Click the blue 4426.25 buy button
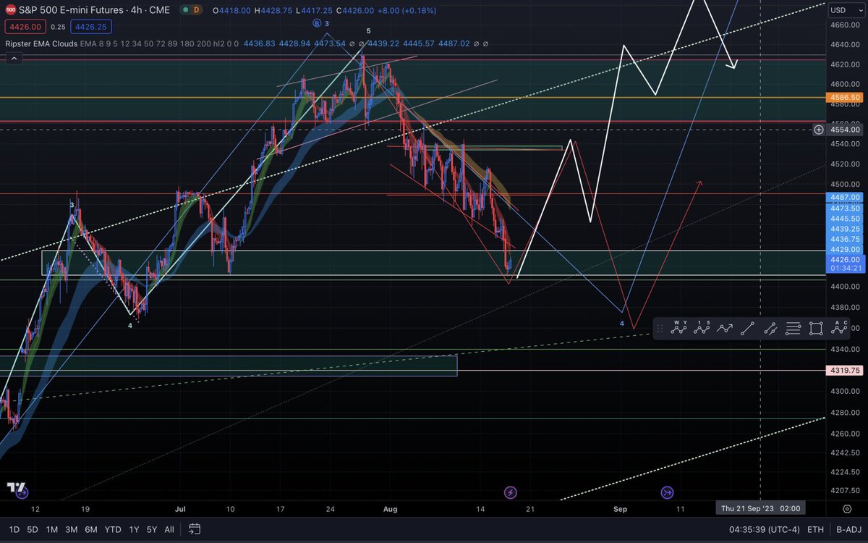Viewport: 868px width, 543px height. [x=93, y=27]
